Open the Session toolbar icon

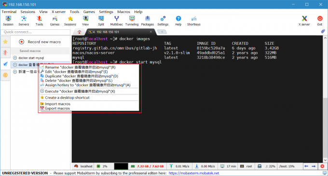(x=8, y=21)
